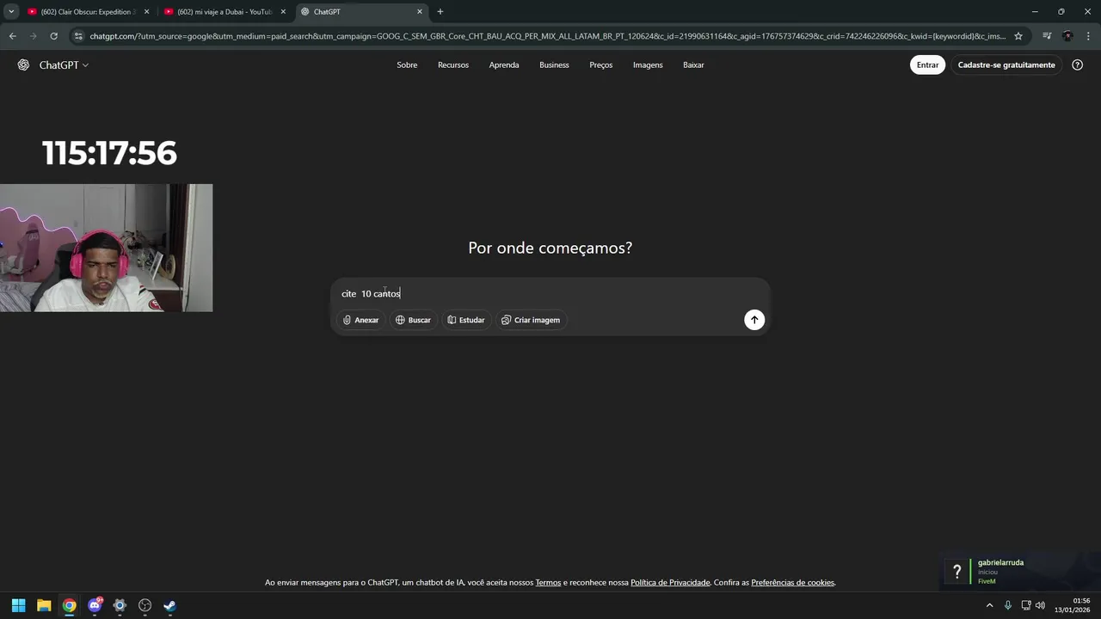
Task: Click Cadastre-se gratuitamente sign-up button
Action: pyautogui.click(x=1006, y=65)
